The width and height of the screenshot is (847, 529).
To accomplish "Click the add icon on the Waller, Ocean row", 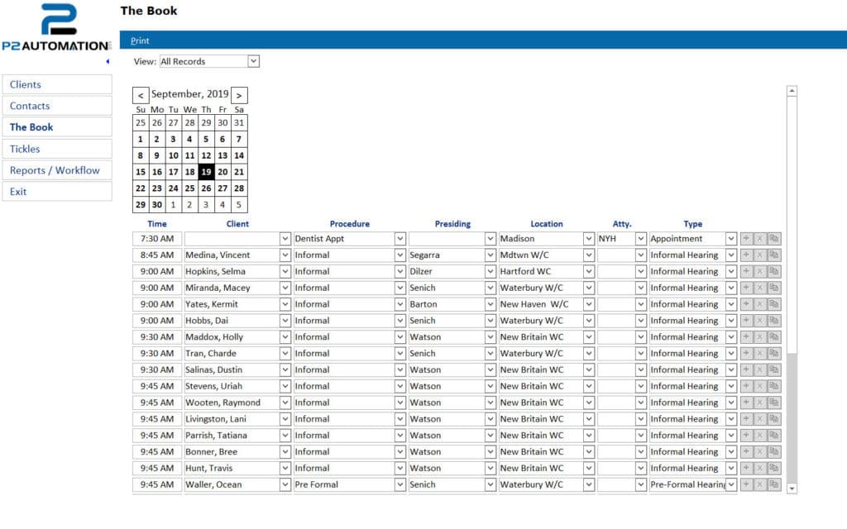I will click(746, 484).
